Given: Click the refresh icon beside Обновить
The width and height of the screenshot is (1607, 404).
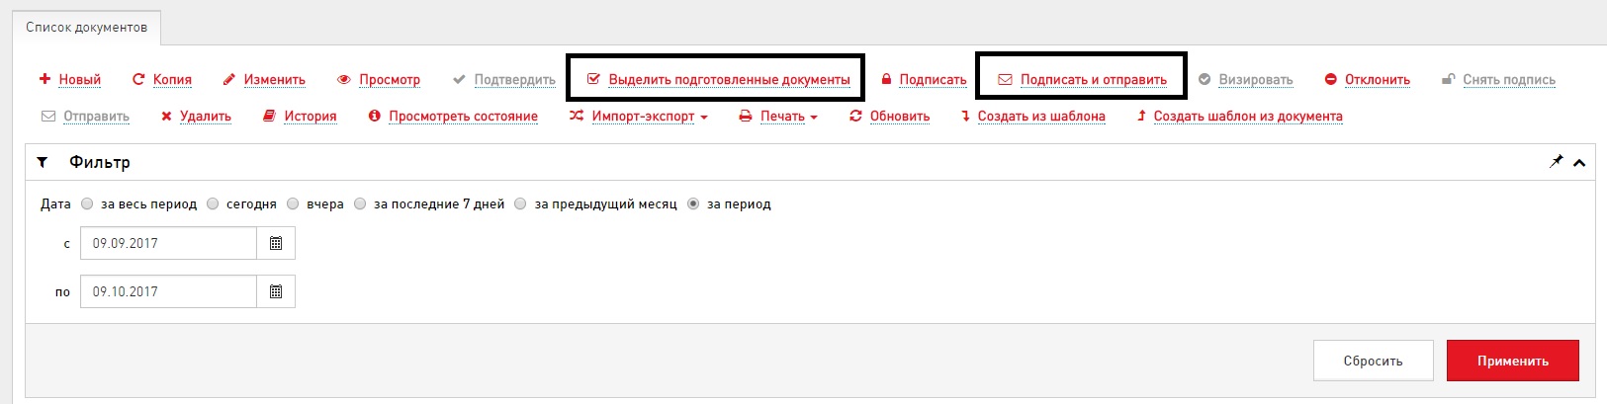Looking at the screenshot, I should (855, 116).
